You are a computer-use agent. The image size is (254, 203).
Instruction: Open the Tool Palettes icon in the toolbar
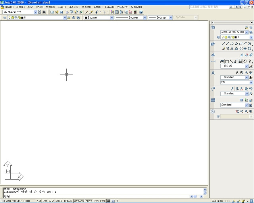pos(121,12)
